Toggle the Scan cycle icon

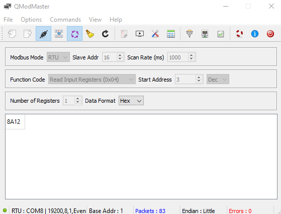click(x=74, y=34)
